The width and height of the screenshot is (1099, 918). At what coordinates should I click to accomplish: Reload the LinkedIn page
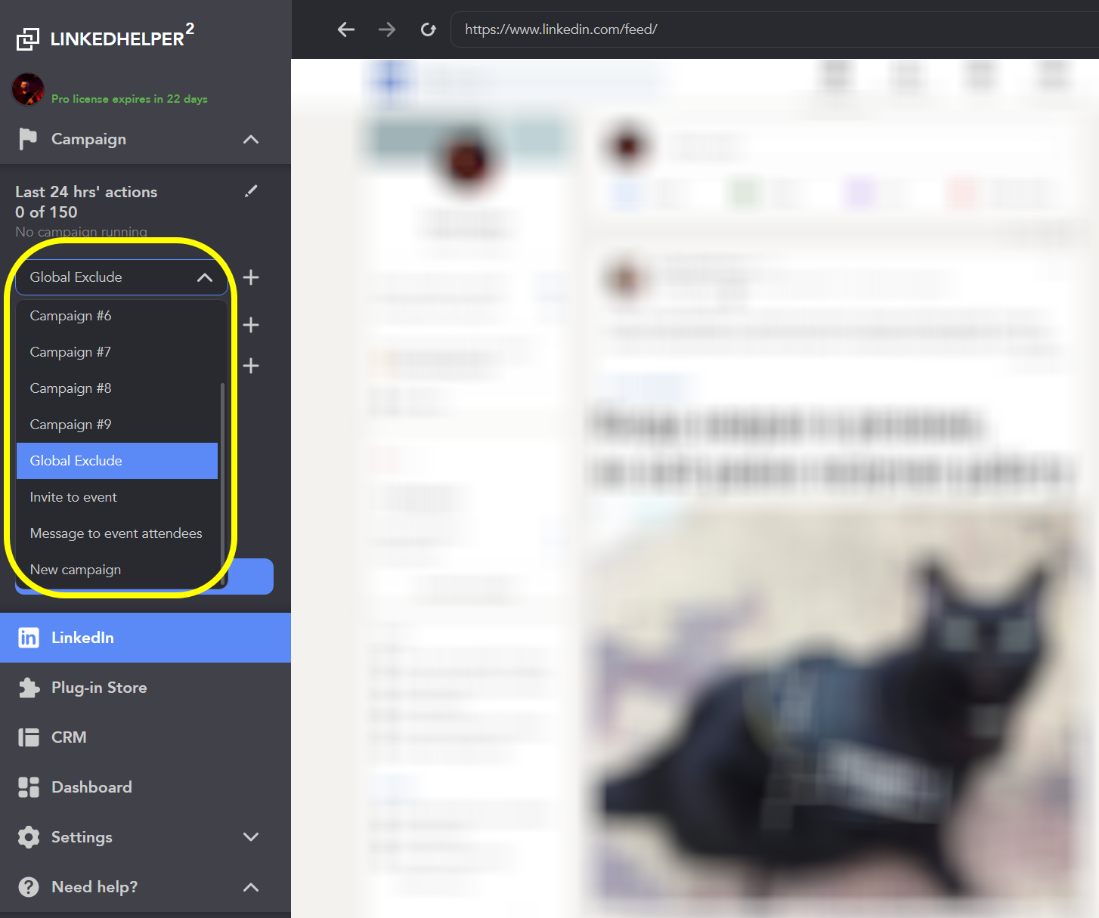429,29
